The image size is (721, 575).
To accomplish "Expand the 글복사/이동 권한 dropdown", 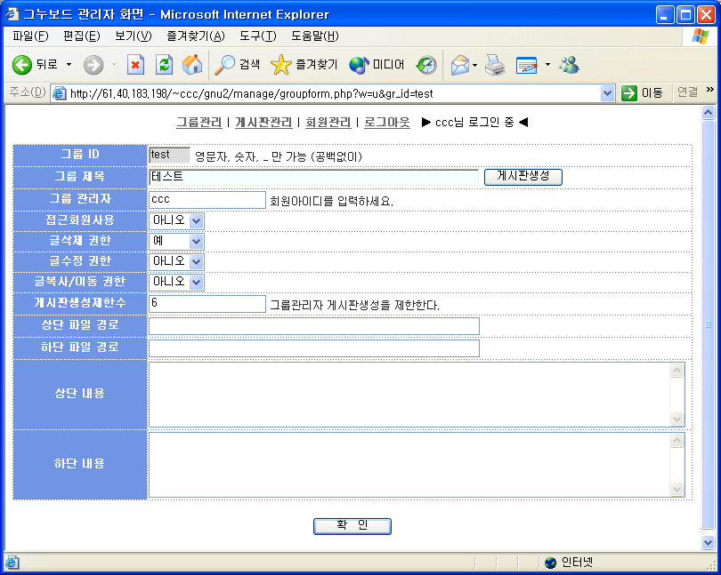I will coord(196,282).
